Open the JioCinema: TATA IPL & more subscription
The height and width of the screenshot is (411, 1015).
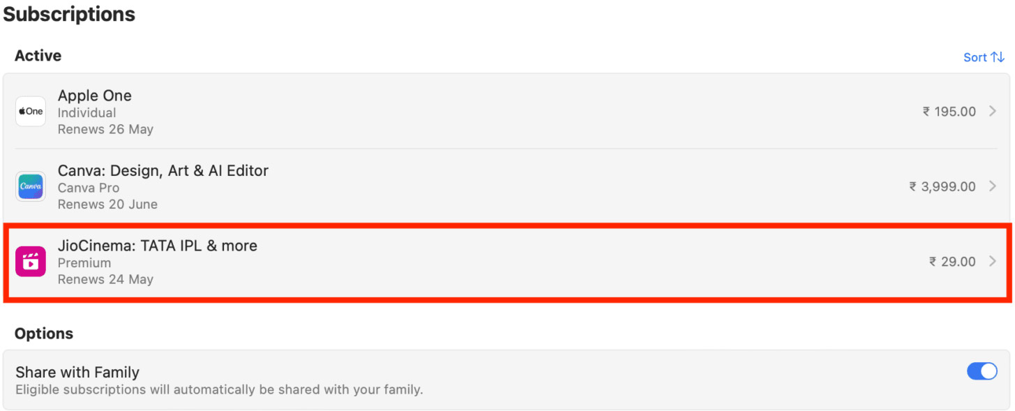pos(488,261)
